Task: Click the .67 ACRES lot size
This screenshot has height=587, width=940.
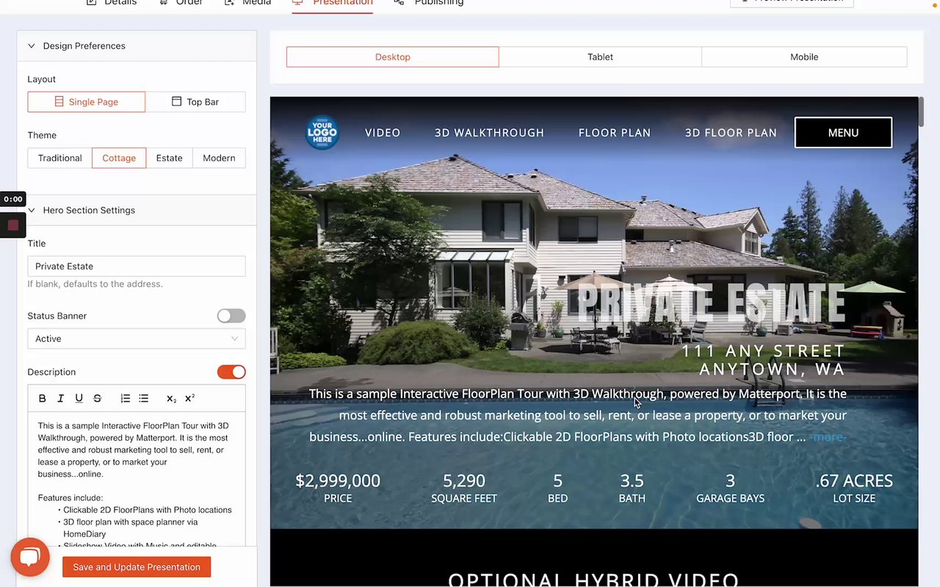Action: pyautogui.click(x=854, y=481)
